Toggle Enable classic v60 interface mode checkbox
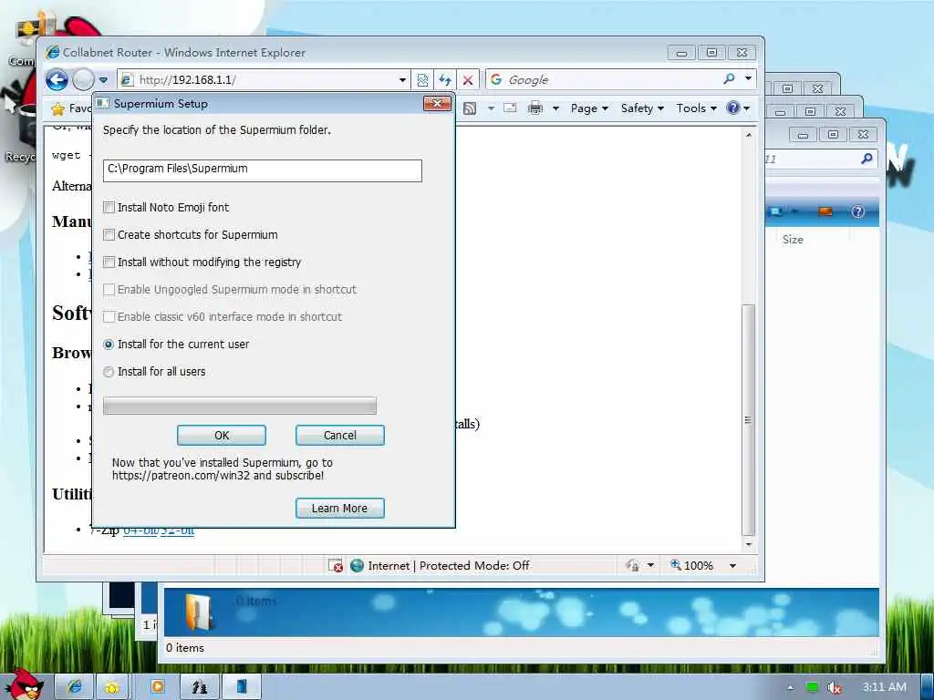This screenshot has height=700, width=934. pos(109,316)
